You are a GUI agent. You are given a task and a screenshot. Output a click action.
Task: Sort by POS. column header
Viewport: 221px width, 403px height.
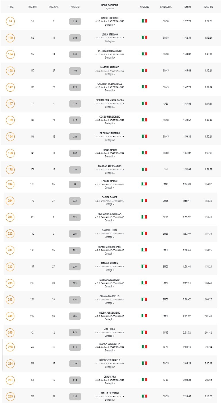coord(11,7)
